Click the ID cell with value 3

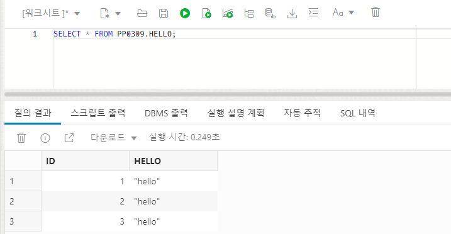click(x=86, y=221)
